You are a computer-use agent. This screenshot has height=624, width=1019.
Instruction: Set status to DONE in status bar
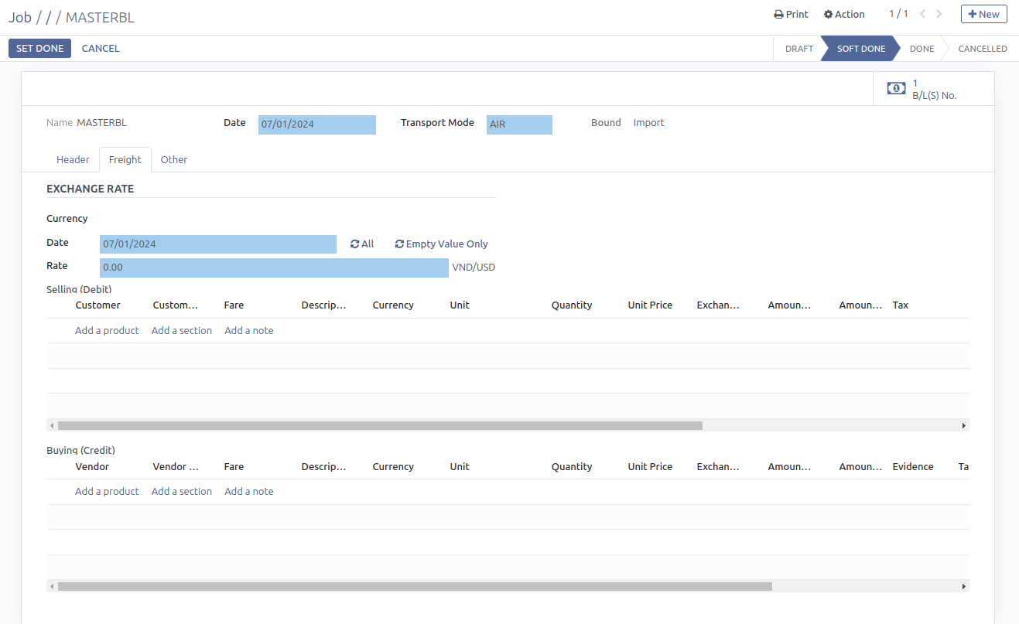coord(922,49)
